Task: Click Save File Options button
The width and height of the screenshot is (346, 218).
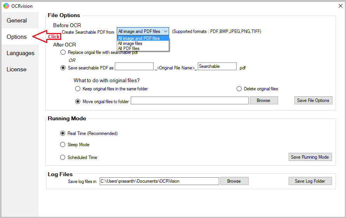Action: click(x=313, y=100)
